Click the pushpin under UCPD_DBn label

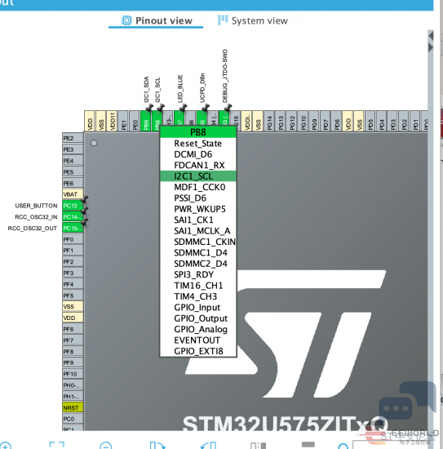click(x=206, y=109)
